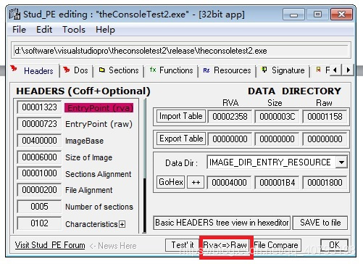The width and height of the screenshot is (363, 264).
Task: Click the headers list vertical scrollbar
Action: pos(144,165)
